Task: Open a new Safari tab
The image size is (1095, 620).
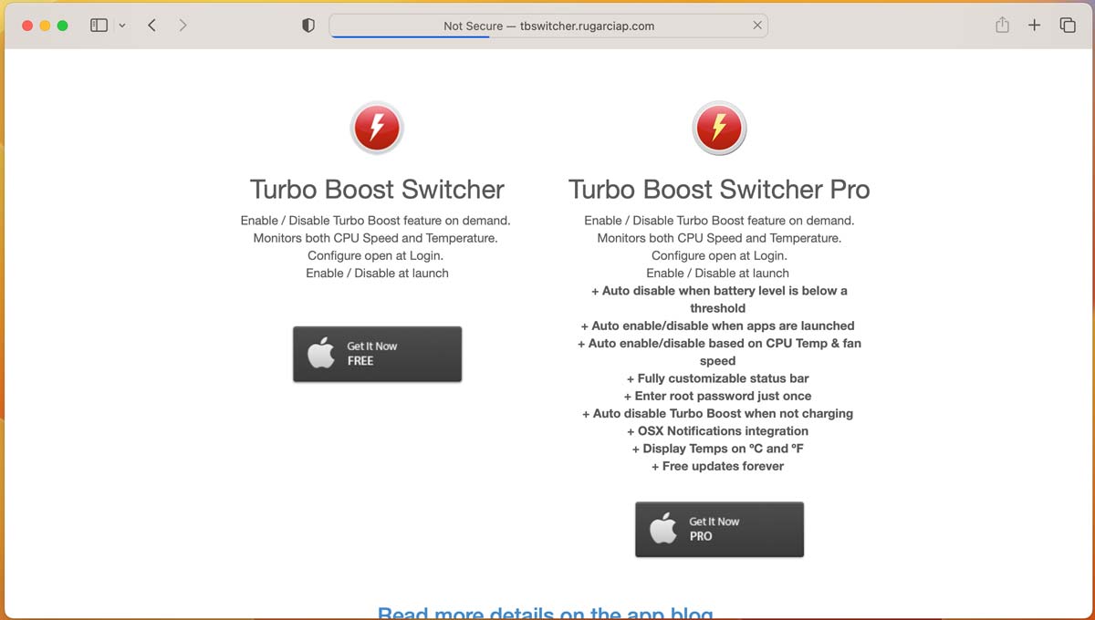Action: pyautogui.click(x=1035, y=26)
